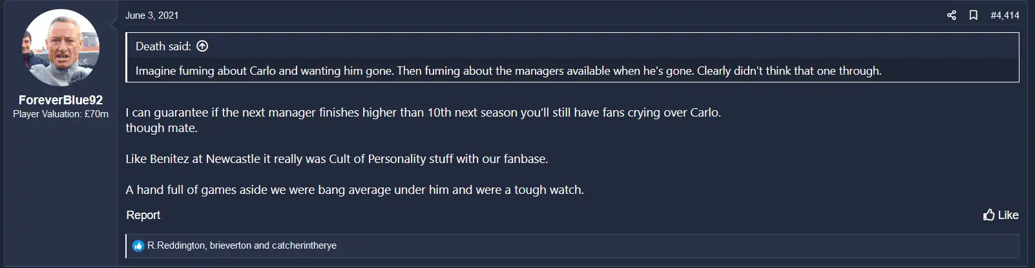Click the quoted text about fuming over Carlo
Viewport: 1035px width, 268px height.
(x=508, y=71)
